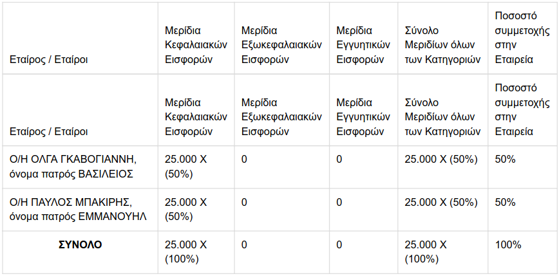Image resolution: width=559 pixels, height=276 pixels.
Task: Select total row's all-categories 25.000 X (100%) cell
Action: pyautogui.click(x=444, y=252)
